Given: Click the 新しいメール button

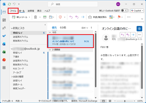Looking at the screenshot, I should (x=20, y=17).
